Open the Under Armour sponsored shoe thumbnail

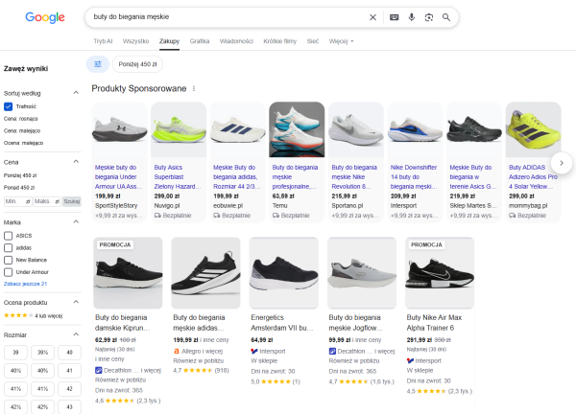[x=119, y=129]
